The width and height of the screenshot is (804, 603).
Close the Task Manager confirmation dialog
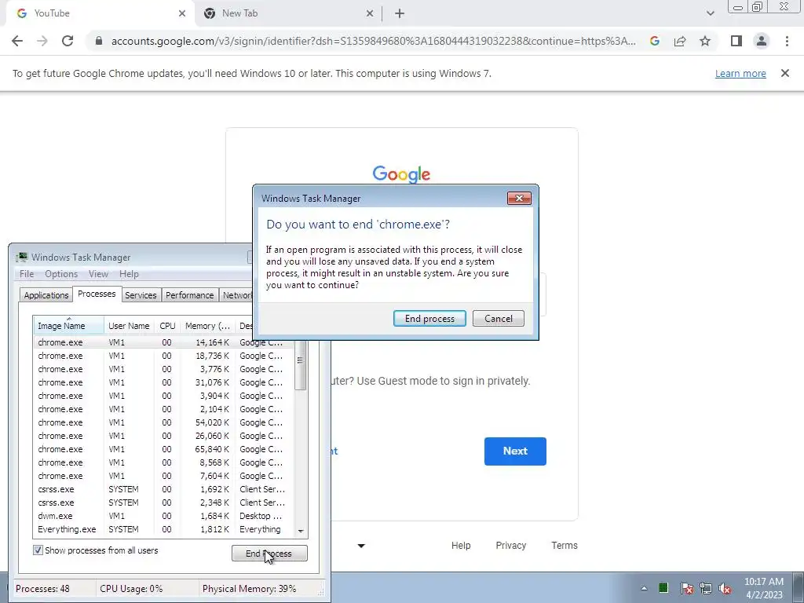519,199
